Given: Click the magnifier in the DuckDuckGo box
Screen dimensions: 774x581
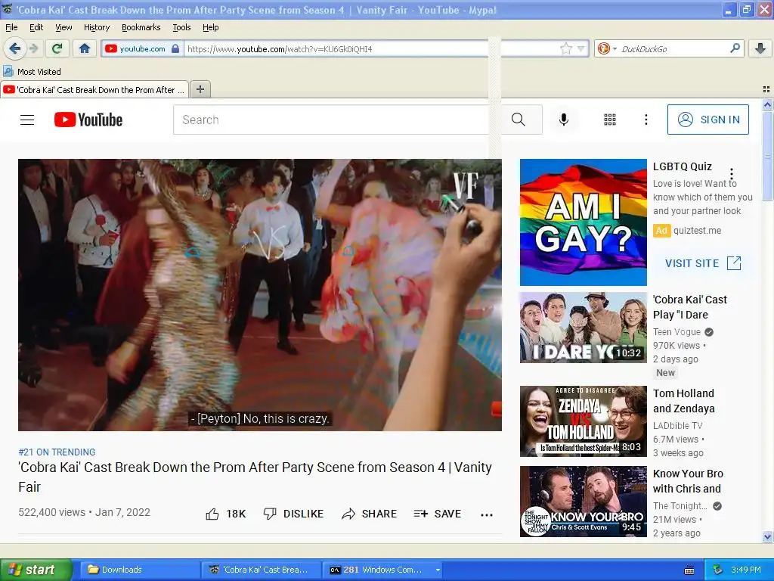Looking at the screenshot, I should [735, 48].
